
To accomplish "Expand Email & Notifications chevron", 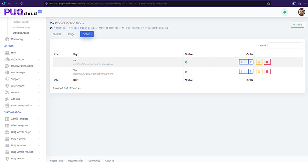I will pos(39,66).
